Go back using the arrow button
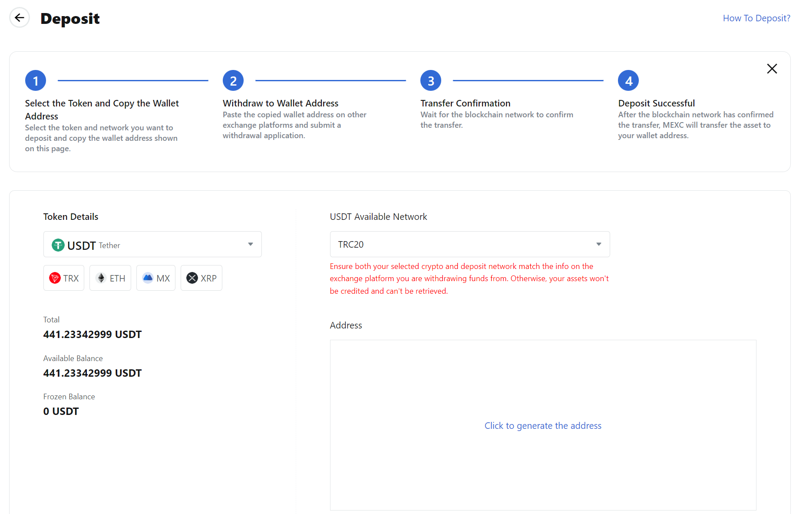This screenshot has width=796, height=514. tap(20, 18)
